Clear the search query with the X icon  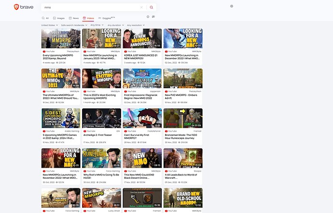(141, 7)
